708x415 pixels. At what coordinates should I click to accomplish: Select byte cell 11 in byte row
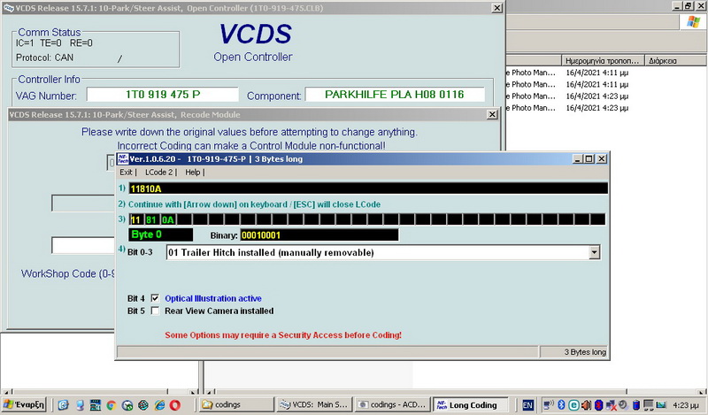pos(135,220)
